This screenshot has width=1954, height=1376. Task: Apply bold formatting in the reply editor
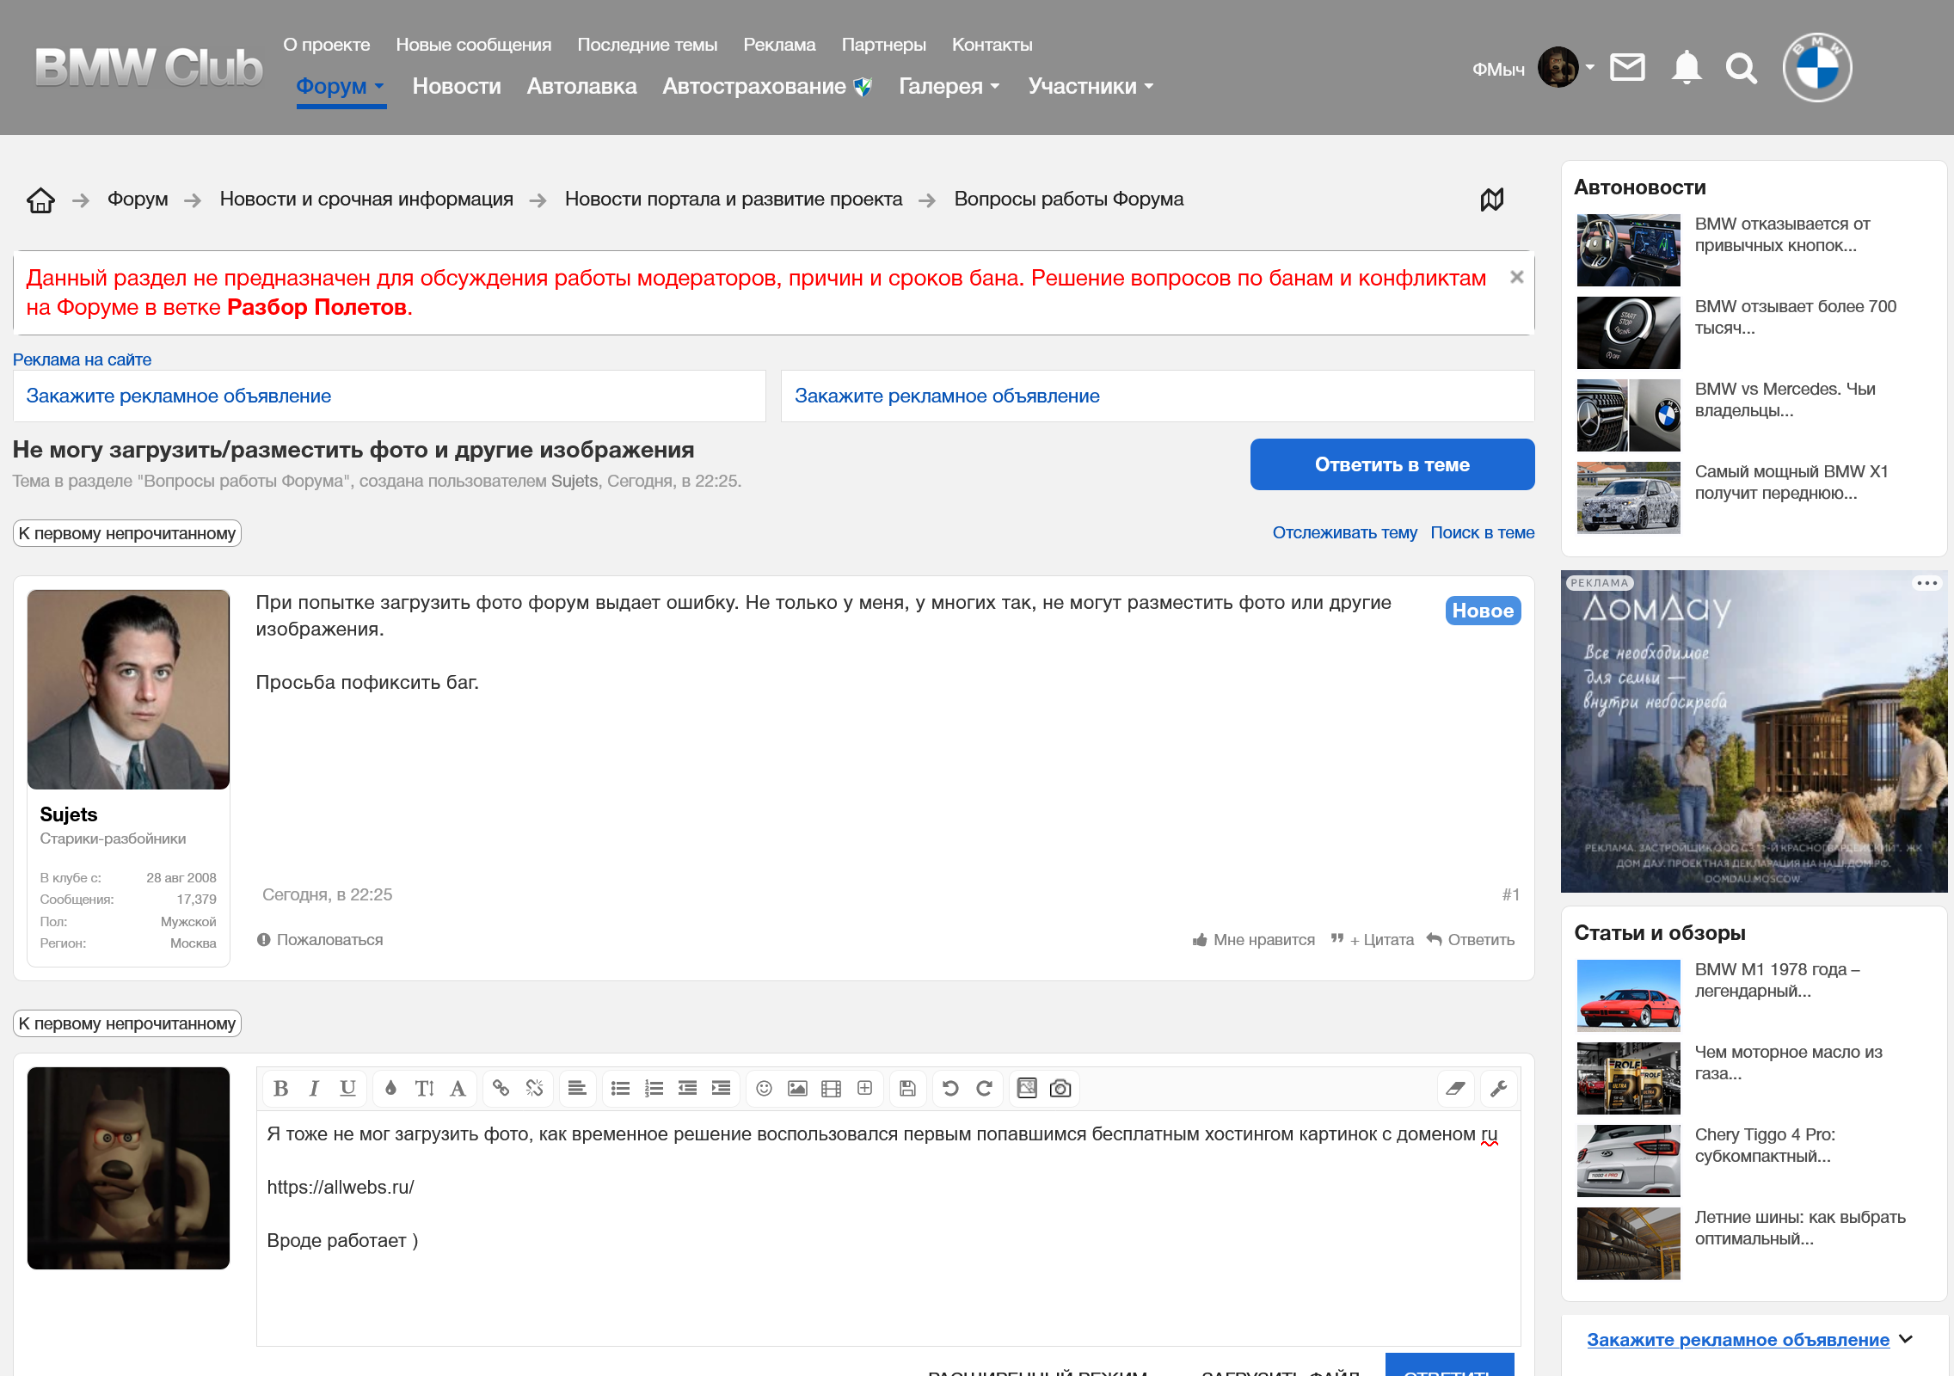click(280, 1089)
